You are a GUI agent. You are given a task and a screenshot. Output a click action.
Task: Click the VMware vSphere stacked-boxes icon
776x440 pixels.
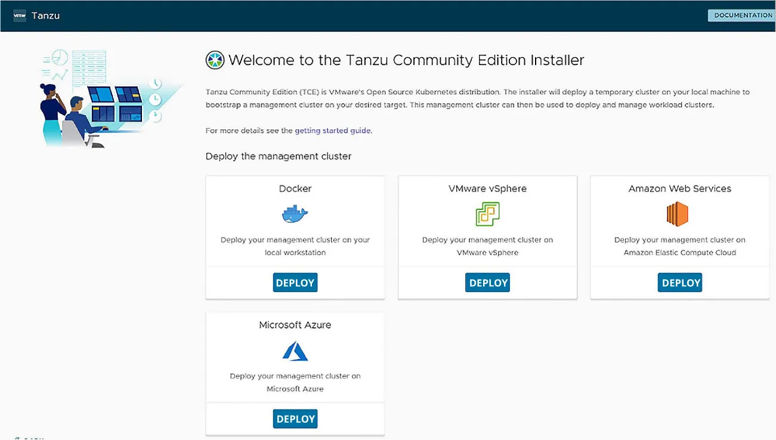click(487, 213)
